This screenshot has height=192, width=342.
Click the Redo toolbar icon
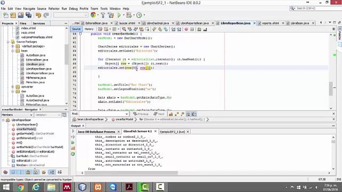(x=46, y=15)
